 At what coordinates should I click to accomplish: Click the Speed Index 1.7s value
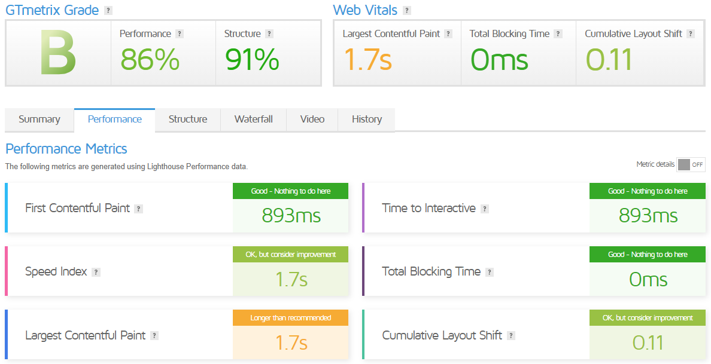click(x=291, y=279)
